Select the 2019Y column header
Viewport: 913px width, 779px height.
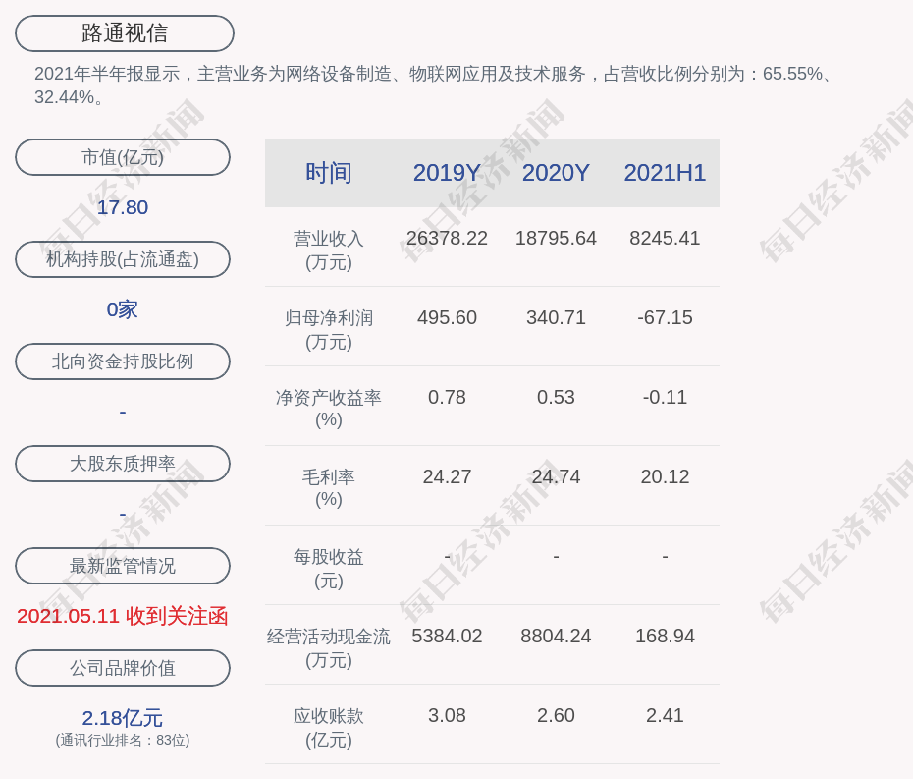tap(447, 173)
